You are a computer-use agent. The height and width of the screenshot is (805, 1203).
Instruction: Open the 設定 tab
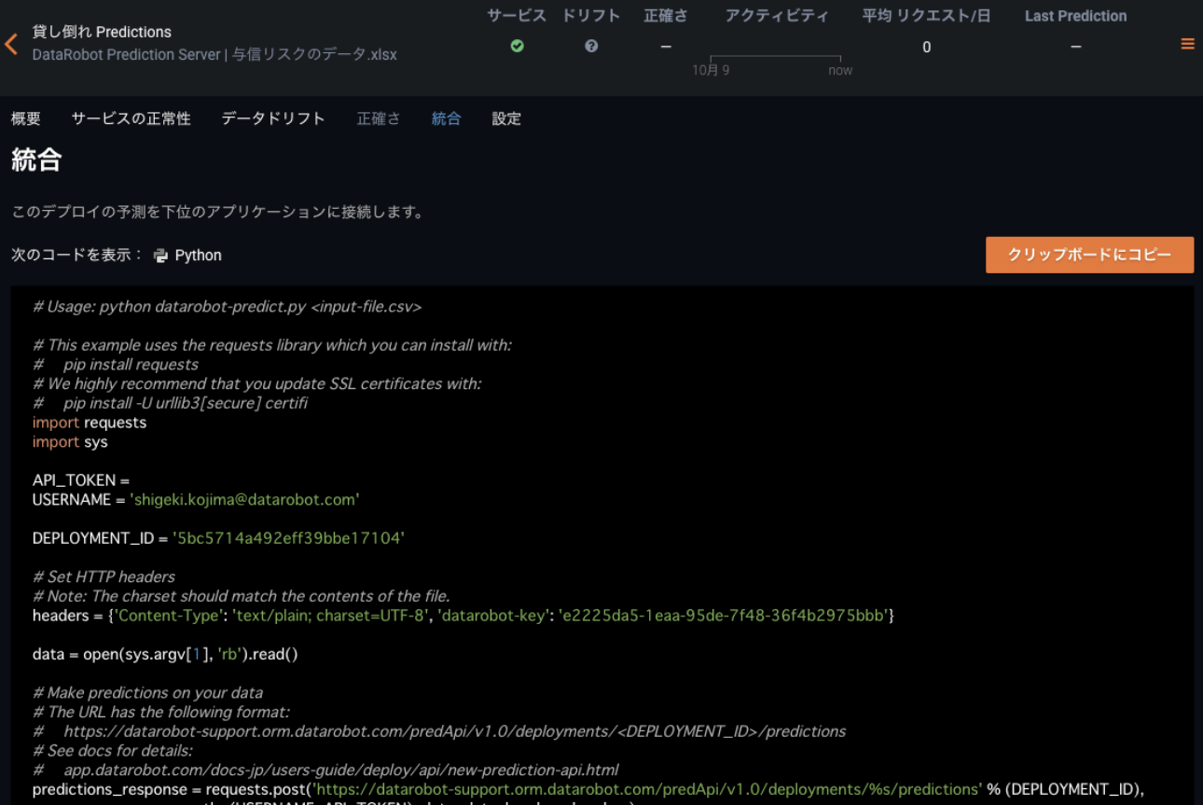coord(506,118)
